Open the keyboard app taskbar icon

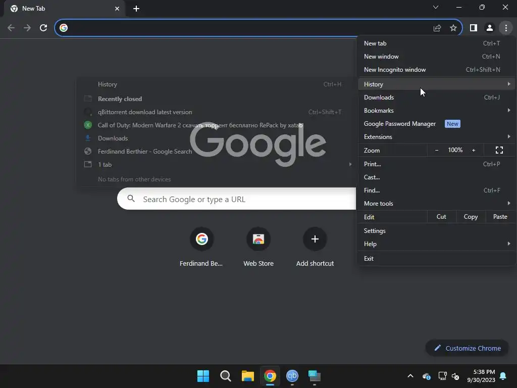click(314, 376)
